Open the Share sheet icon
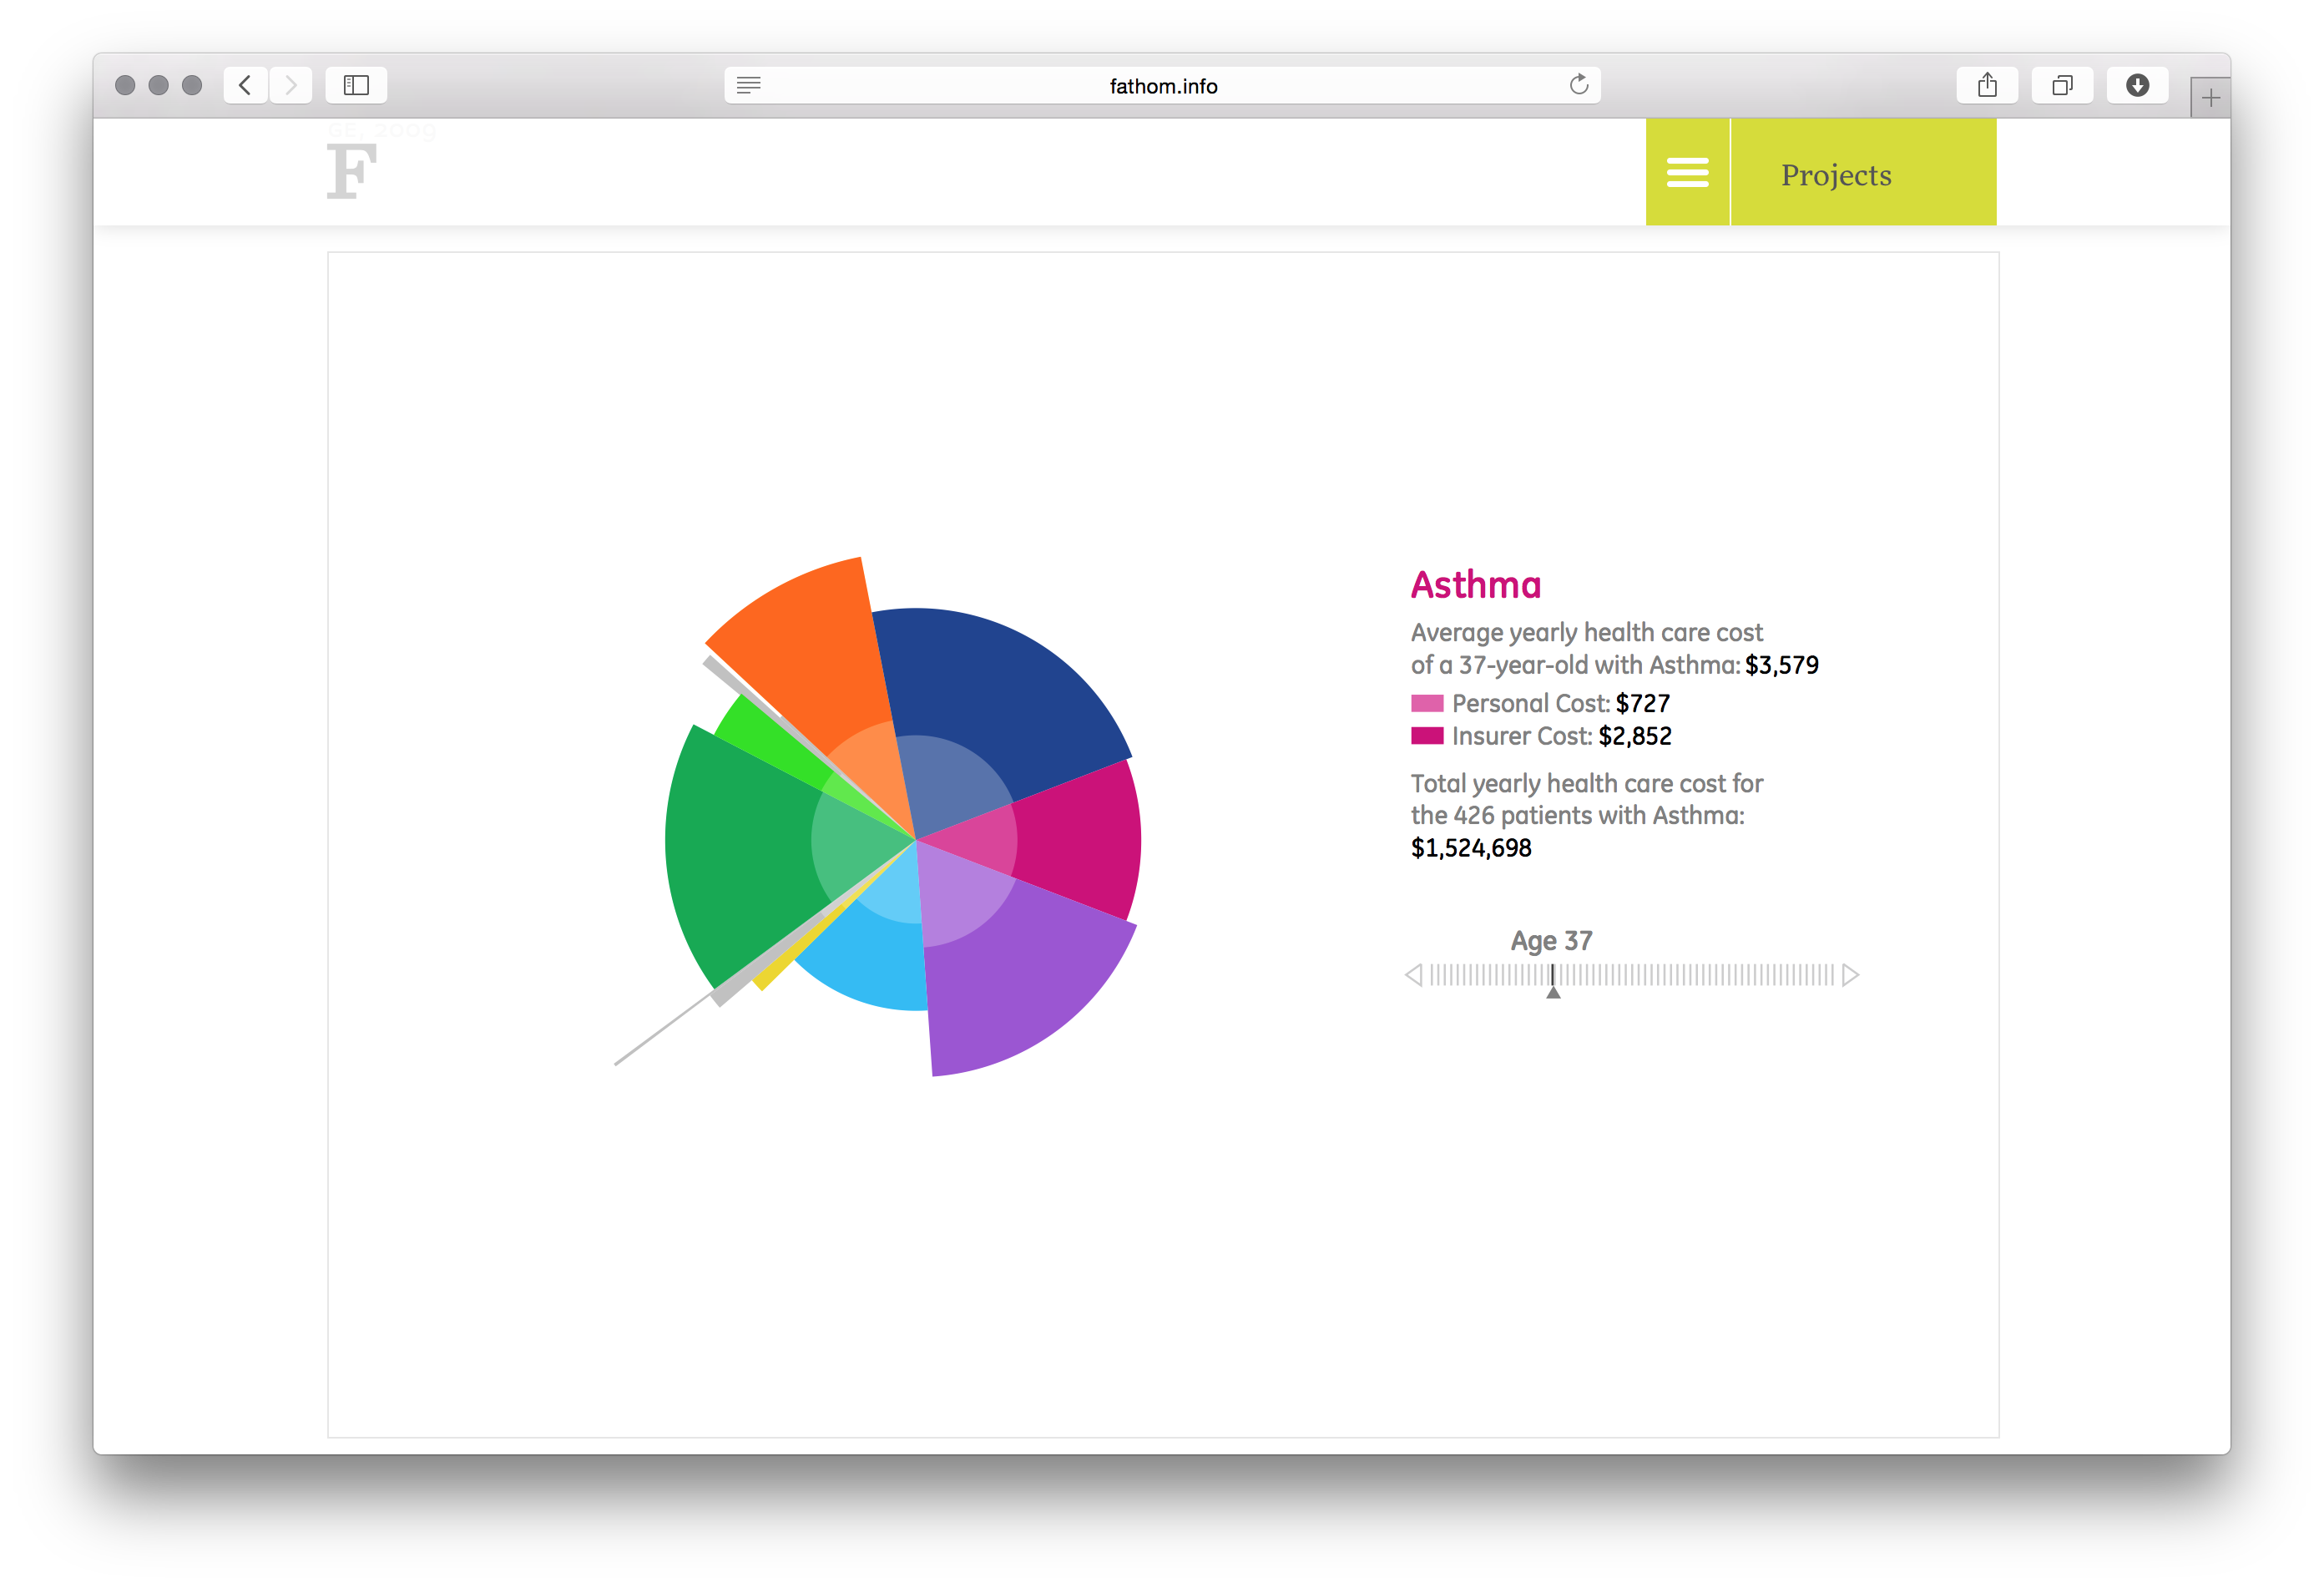The width and height of the screenshot is (2324, 1588). point(1987,85)
